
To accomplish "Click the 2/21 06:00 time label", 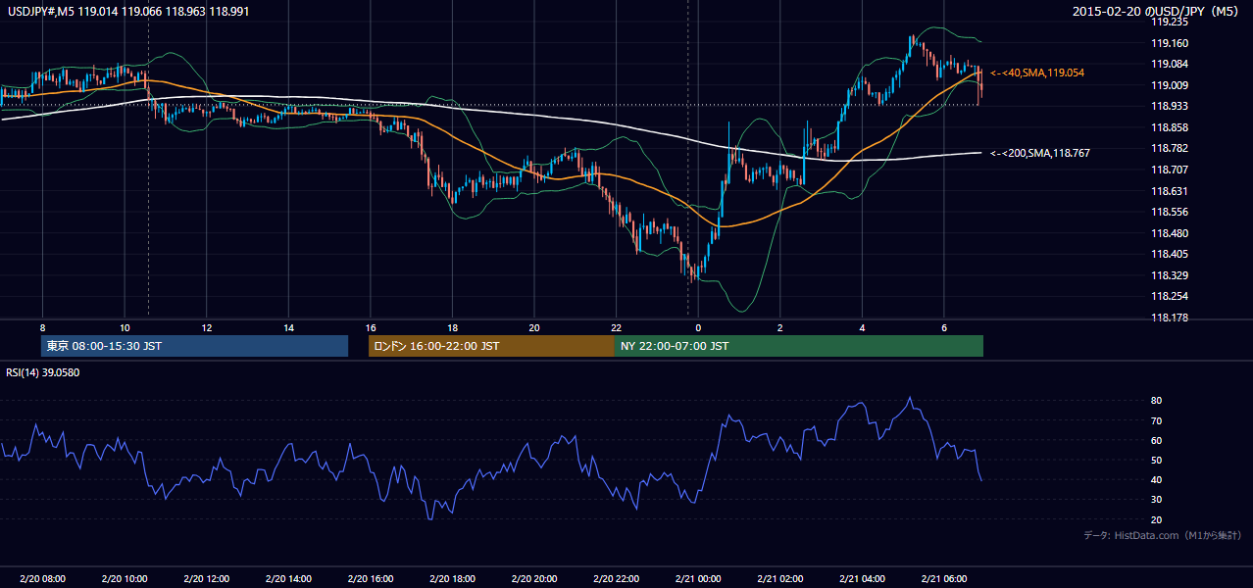I will (943, 578).
